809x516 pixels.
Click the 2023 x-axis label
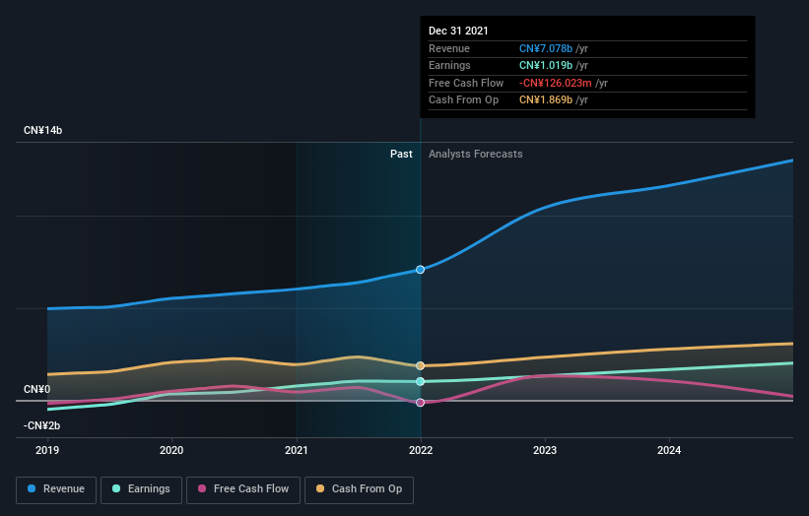[545, 451]
